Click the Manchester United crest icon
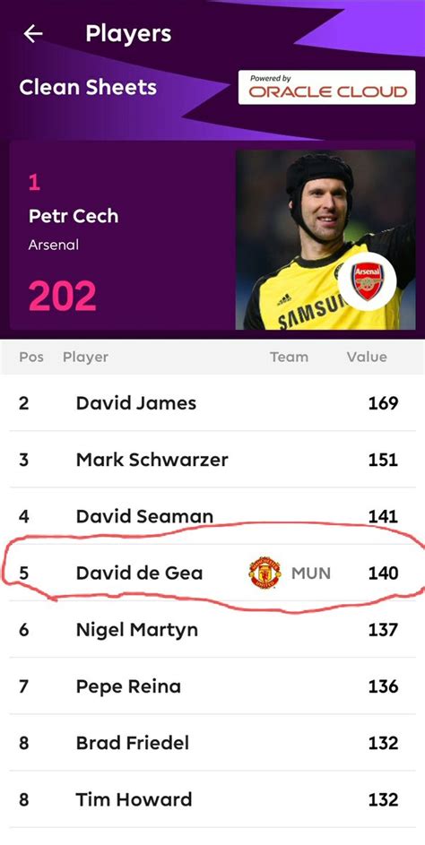 point(265,573)
